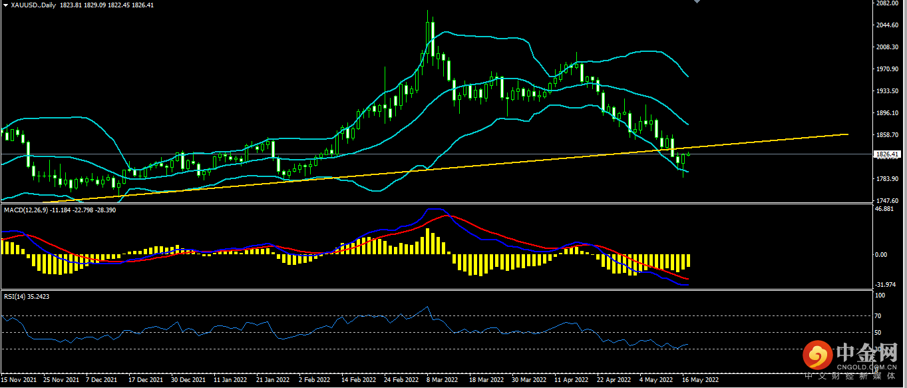Click the 8 Mar 2022 date label
The width and height of the screenshot is (907, 388).
click(x=441, y=381)
